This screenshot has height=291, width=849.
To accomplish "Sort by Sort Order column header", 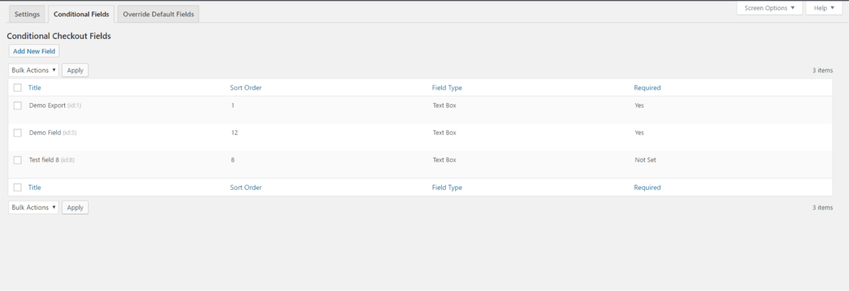I will pos(246,88).
